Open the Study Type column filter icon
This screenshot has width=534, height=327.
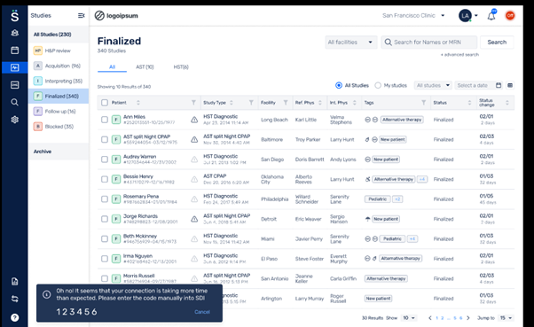click(251, 103)
